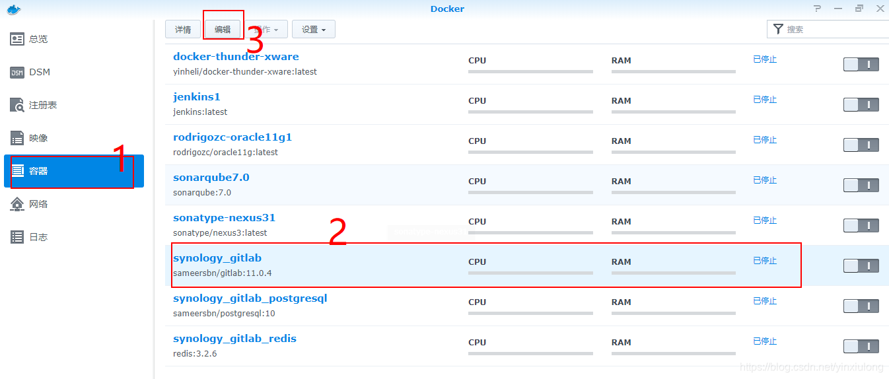Click image text rodrigozc/oracle11g:latest
889x379 pixels.
click(x=226, y=152)
